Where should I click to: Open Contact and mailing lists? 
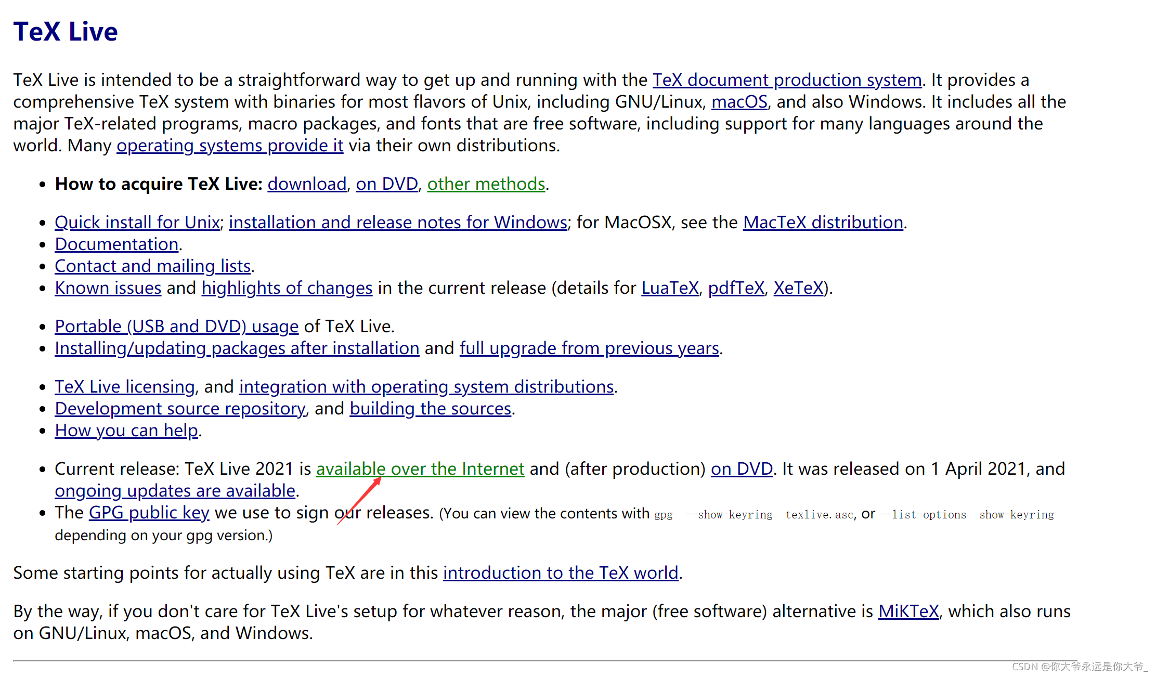[x=153, y=266]
